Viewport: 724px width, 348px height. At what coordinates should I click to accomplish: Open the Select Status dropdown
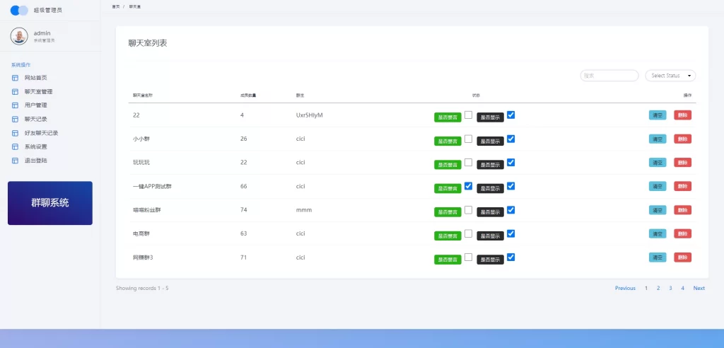pyautogui.click(x=670, y=76)
